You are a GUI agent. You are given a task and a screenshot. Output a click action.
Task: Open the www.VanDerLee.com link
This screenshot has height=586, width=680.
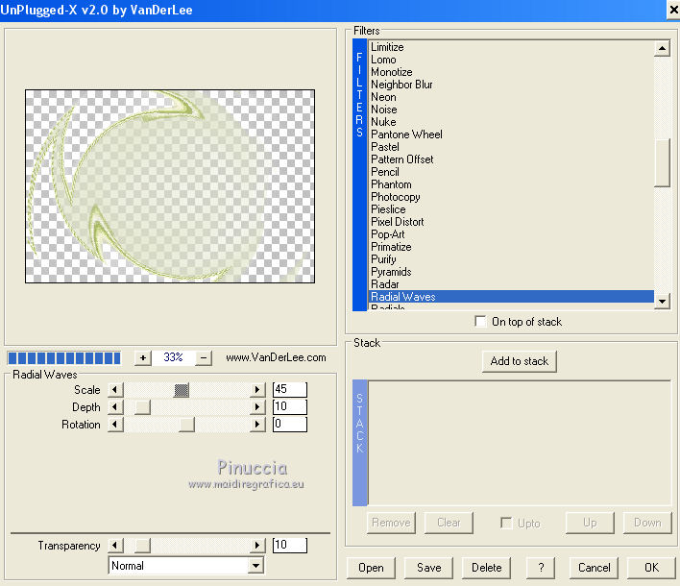pyautogui.click(x=276, y=357)
